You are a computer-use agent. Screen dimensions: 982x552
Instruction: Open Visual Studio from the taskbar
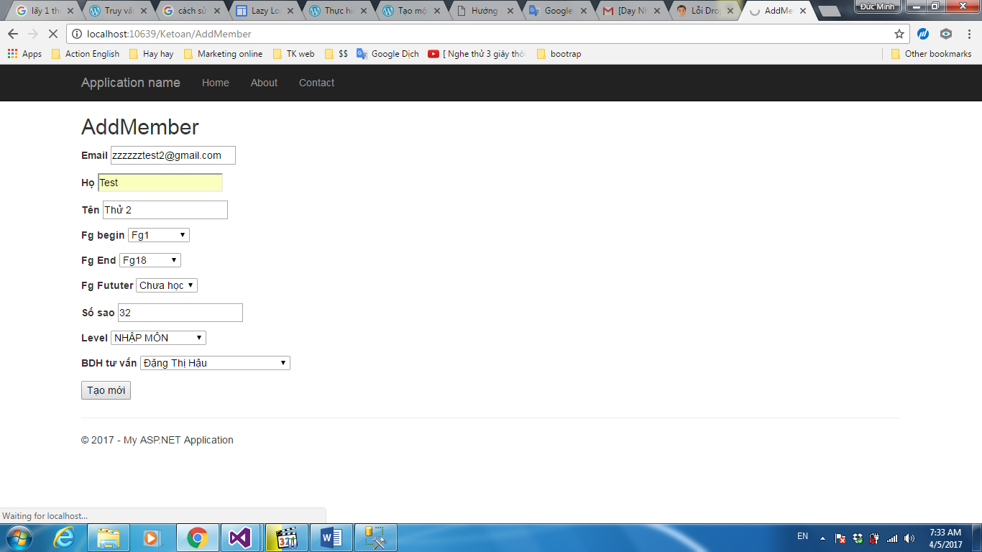pos(241,538)
